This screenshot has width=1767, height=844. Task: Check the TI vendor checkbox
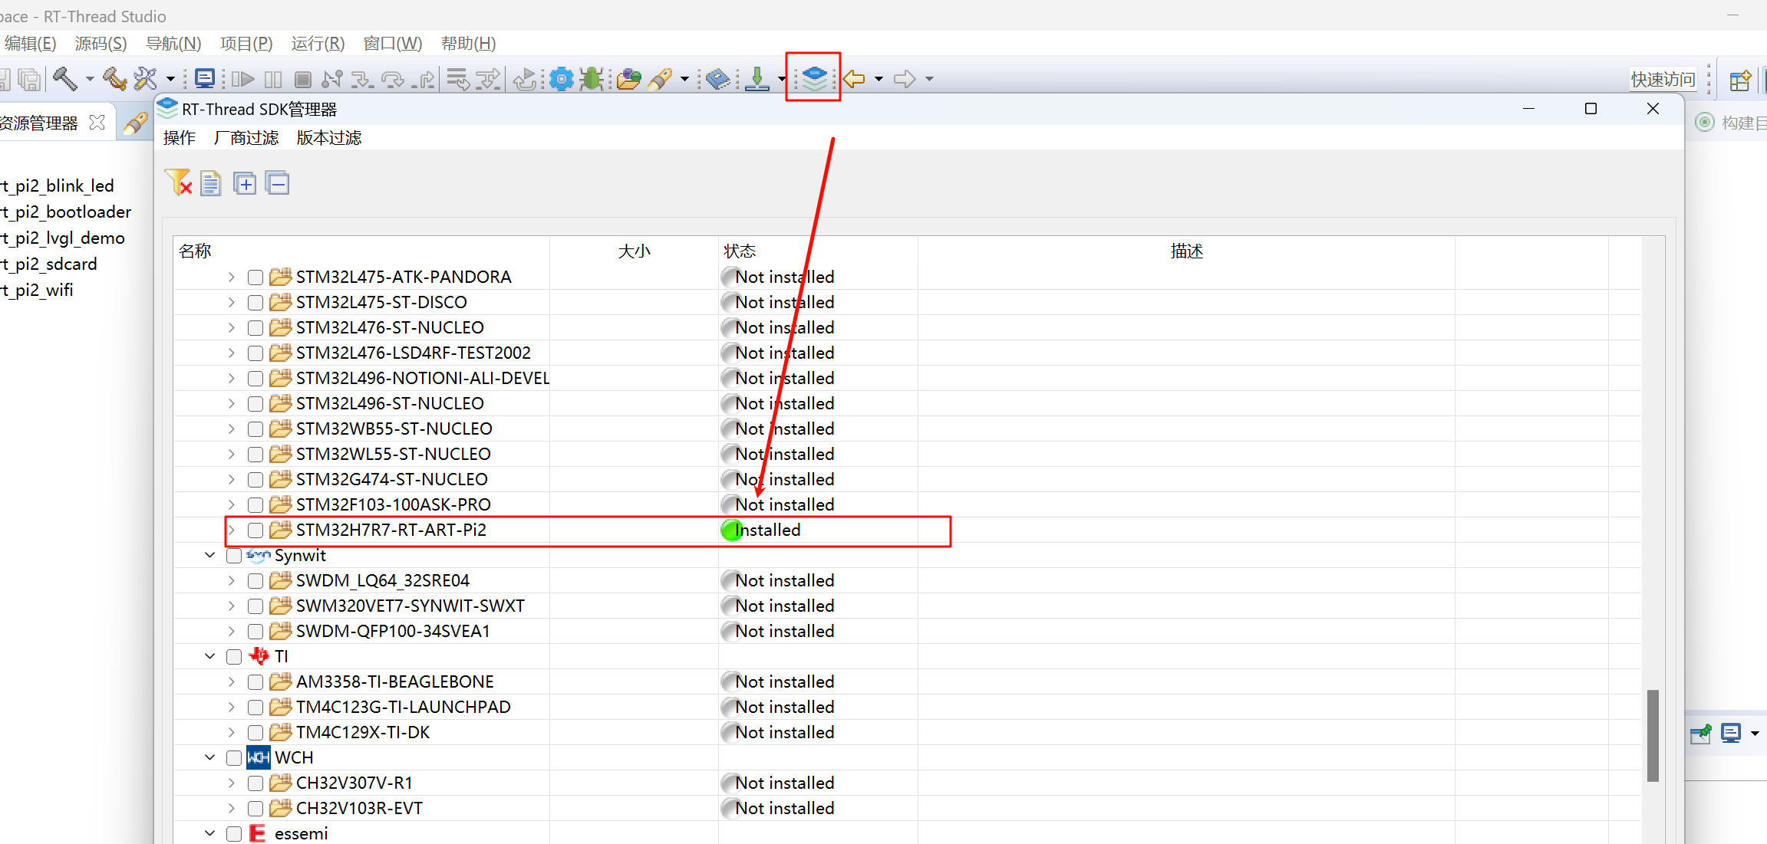click(234, 657)
